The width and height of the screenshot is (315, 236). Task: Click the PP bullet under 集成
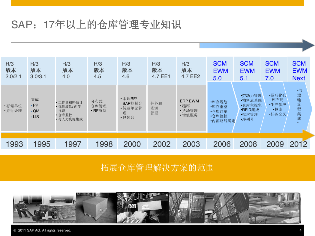(x=34, y=105)
